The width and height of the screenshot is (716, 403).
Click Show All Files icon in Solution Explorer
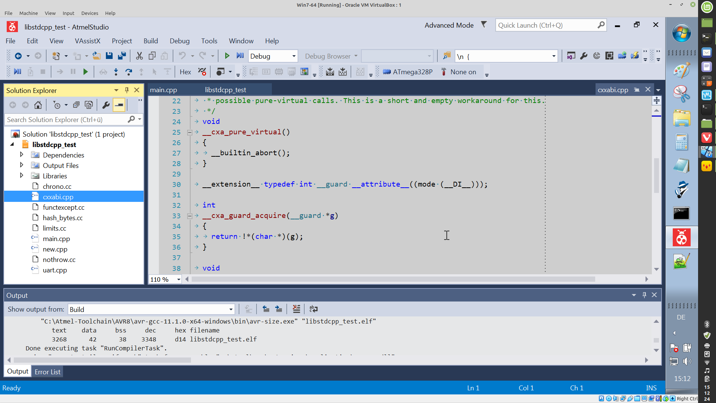coord(89,105)
